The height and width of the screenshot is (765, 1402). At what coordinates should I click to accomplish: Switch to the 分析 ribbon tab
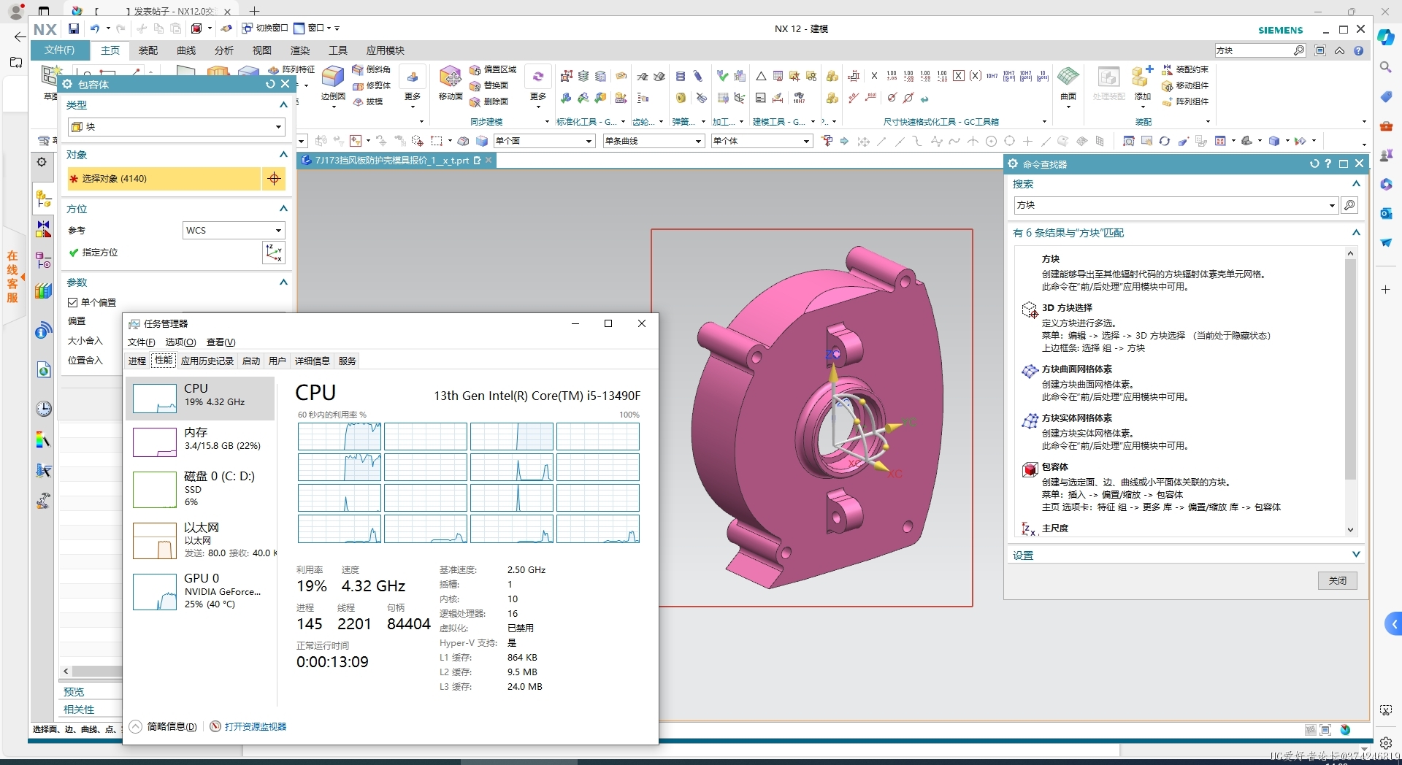coord(224,50)
